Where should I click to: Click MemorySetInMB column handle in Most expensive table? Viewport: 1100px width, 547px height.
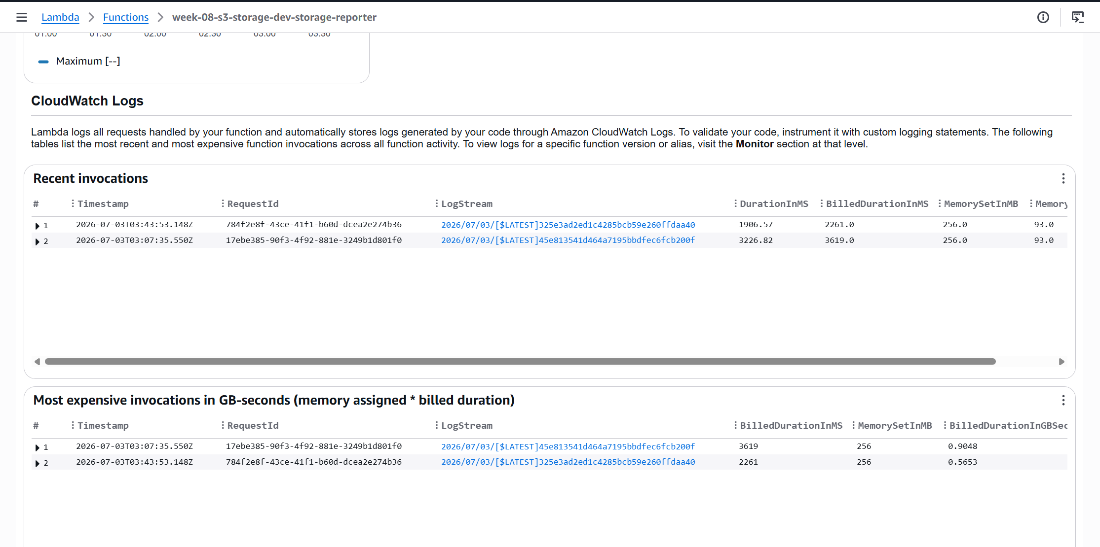pyautogui.click(x=853, y=425)
